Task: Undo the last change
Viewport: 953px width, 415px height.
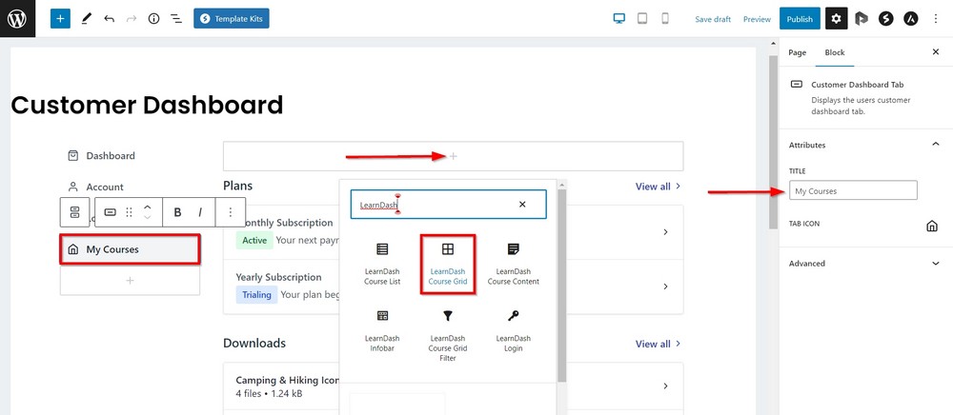Action: (109, 19)
